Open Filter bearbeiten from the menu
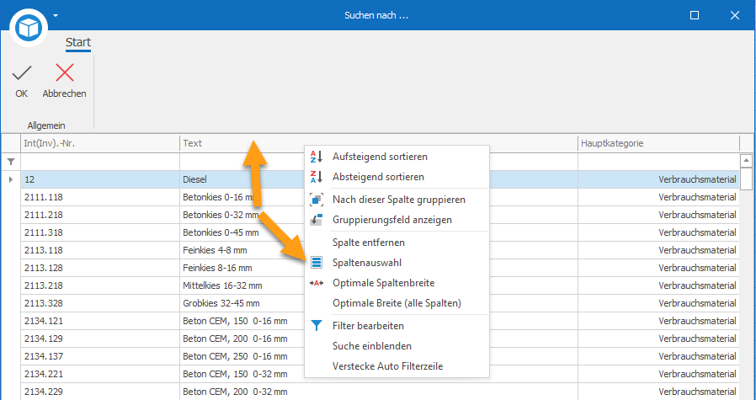The image size is (756, 400). tap(397, 326)
